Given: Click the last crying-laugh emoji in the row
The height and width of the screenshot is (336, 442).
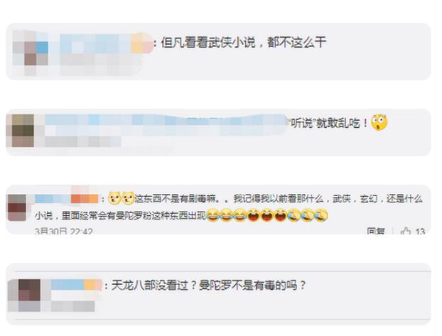Looking at the screenshot, I should pyautogui.click(x=321, y=215).
